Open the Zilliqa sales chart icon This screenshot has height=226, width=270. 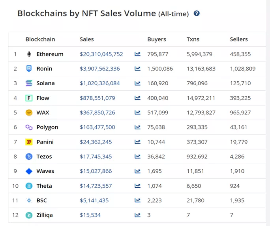[137, 215]
